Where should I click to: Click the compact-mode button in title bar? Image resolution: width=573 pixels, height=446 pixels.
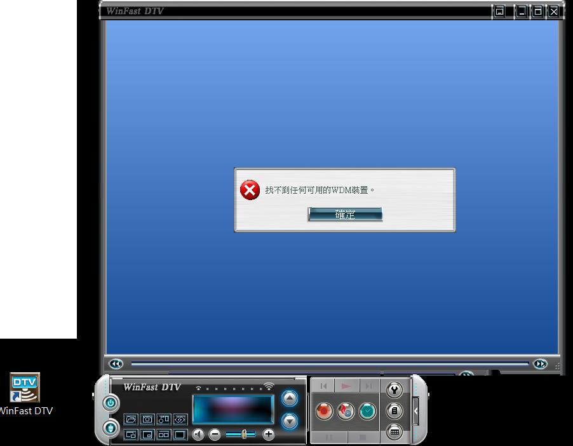(499, 11)
